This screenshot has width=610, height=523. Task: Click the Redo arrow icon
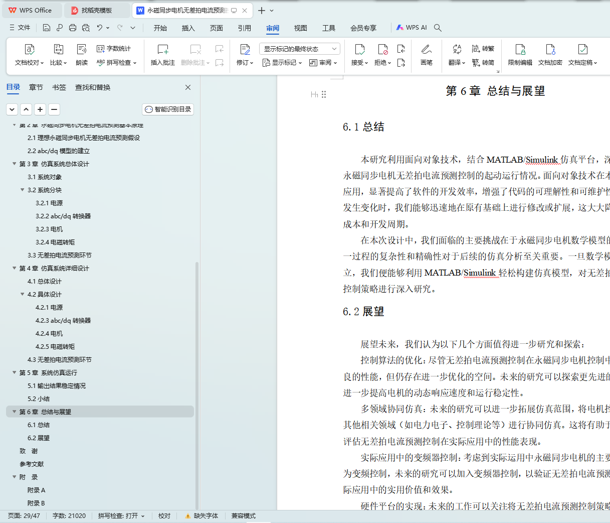coord(120,28)
